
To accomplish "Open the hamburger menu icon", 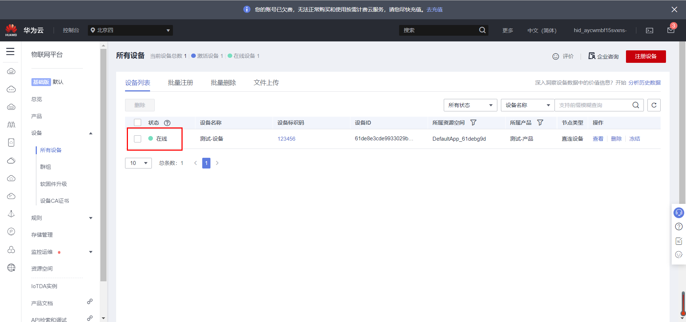I will click(10, 51).
